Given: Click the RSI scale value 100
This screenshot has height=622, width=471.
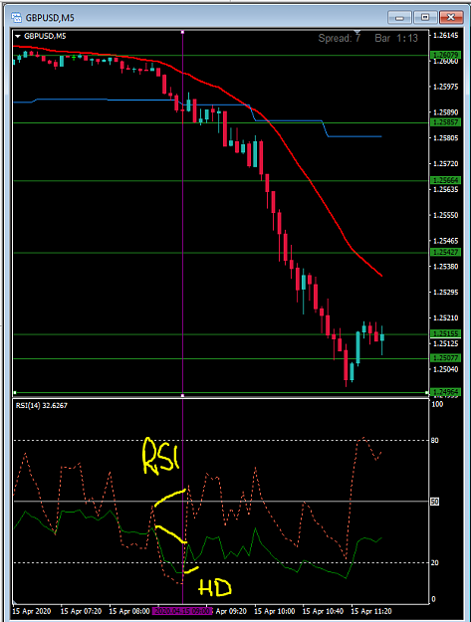Looking at the screenshot, I should [437, 404].
